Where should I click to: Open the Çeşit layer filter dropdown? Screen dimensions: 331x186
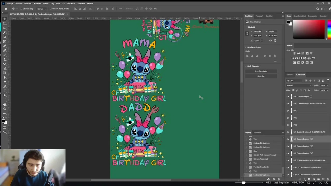tap(294, 81)
